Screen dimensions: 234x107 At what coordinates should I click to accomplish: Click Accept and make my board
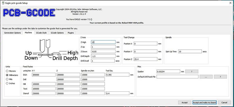click(x=205, y=103)
